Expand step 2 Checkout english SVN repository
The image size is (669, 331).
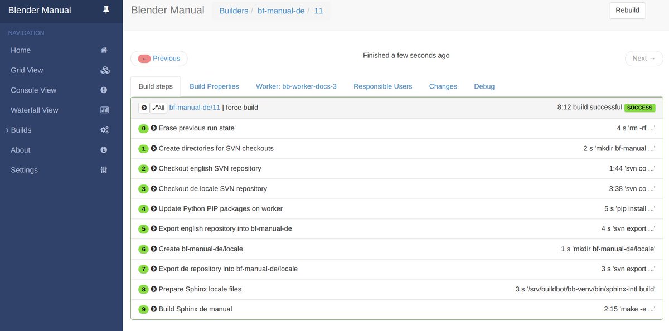154,168
